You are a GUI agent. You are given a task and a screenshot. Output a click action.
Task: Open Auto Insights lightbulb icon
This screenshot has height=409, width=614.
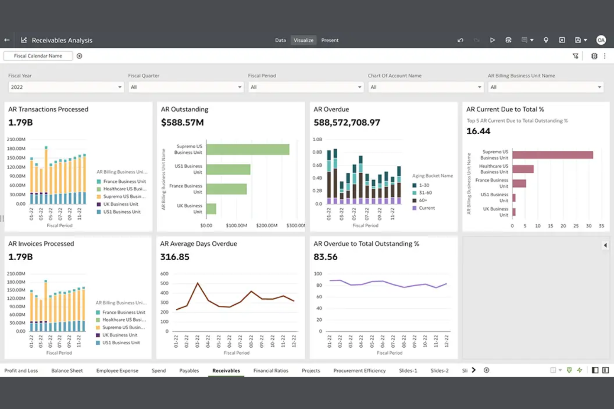coord(546,40)
